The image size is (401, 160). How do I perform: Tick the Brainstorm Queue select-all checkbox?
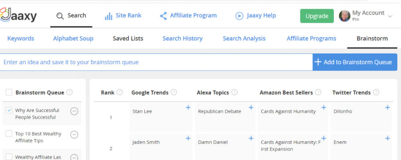pos(9,92)
